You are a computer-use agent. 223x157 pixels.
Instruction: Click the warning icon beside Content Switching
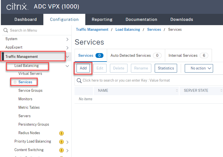click(61, 150)
